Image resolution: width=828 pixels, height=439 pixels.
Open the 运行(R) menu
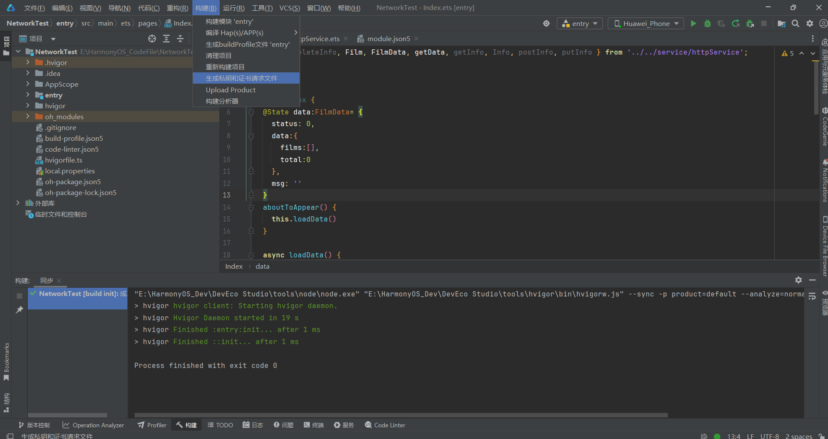pyautogui.click(x=234, y=8)
